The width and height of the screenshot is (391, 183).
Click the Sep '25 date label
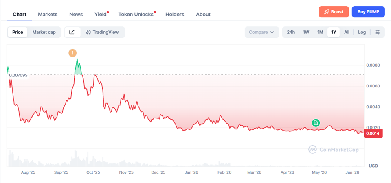pos(61,172)
